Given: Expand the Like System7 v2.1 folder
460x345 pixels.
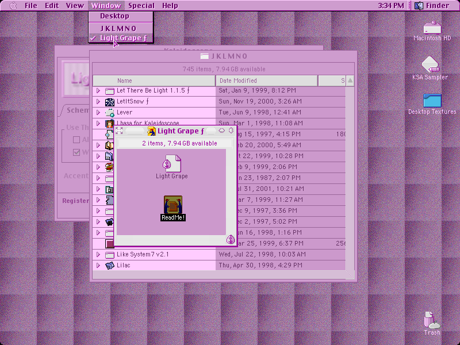Looking at the screenshot, I should pos(98,254).
